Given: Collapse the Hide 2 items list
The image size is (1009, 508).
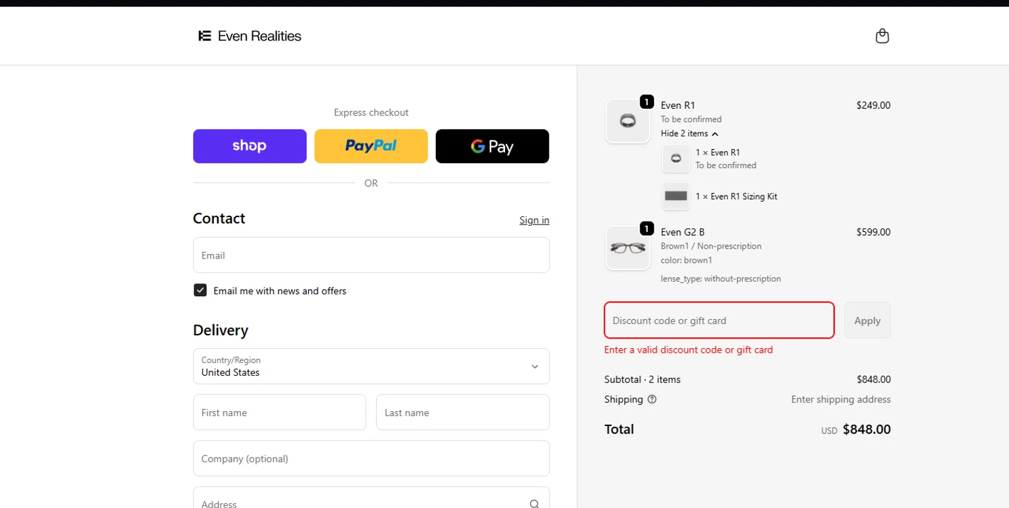Looking at the screenshot, I should pyautogui.click(x=689, y=133).
